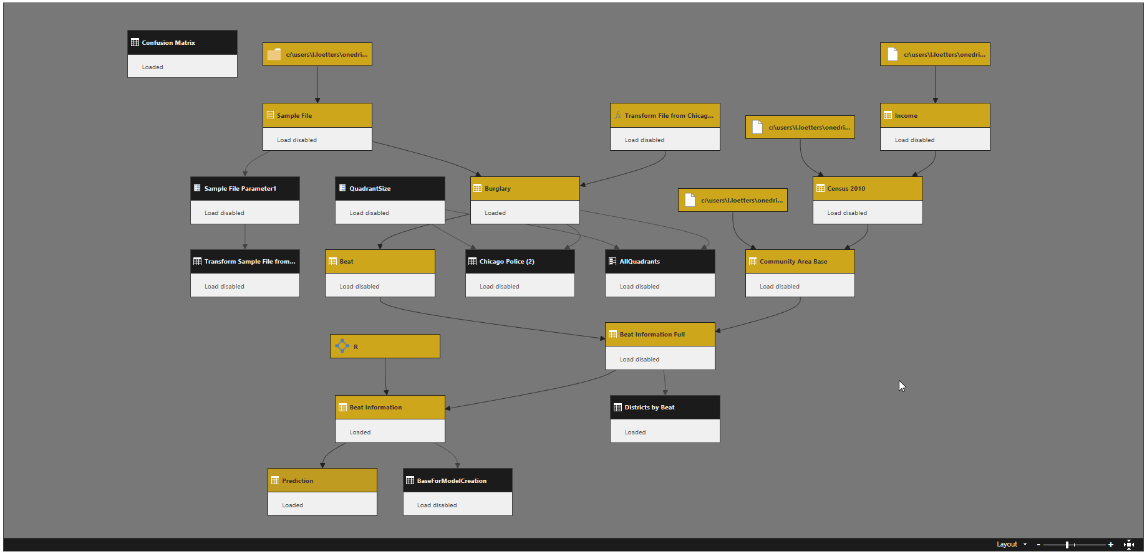
Task: Click Load disabled status under Income
Action: point(914,140)
